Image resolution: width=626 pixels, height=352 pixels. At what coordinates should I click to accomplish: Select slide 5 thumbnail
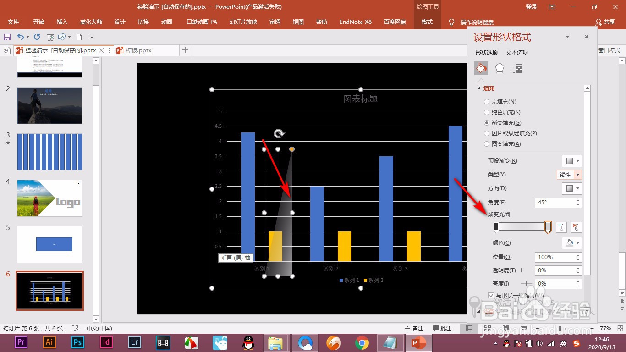(x=50, y=244)
